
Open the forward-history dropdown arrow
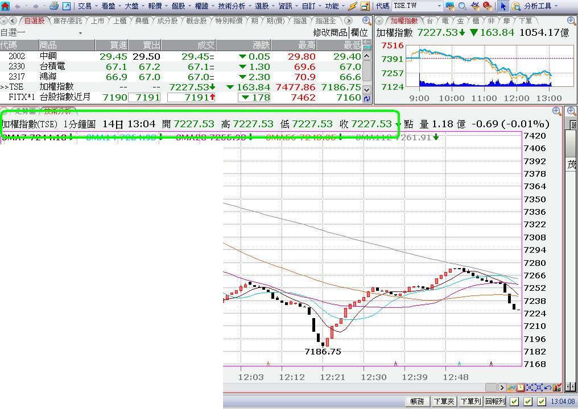pyautogui.click(x=44, y=6)
